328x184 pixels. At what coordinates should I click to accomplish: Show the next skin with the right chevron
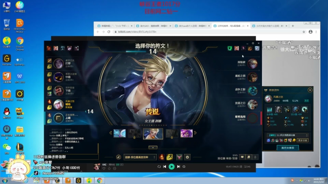[x=195, y=133]
